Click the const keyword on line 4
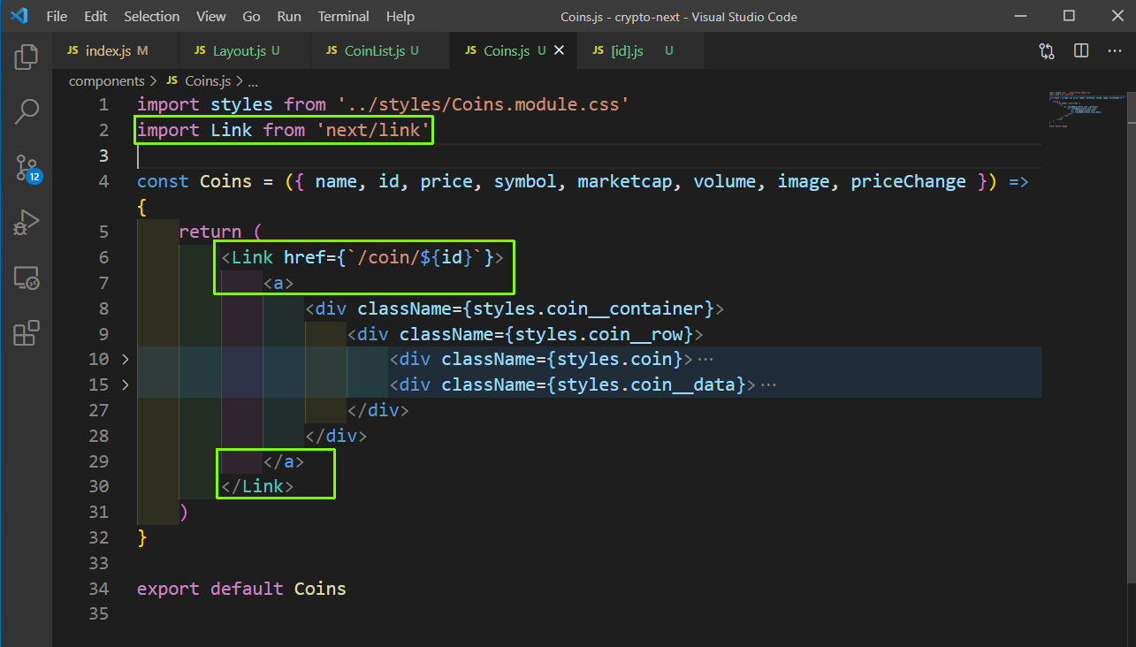The height and width of the screenshot is (647, 1136). pos(163,181)
